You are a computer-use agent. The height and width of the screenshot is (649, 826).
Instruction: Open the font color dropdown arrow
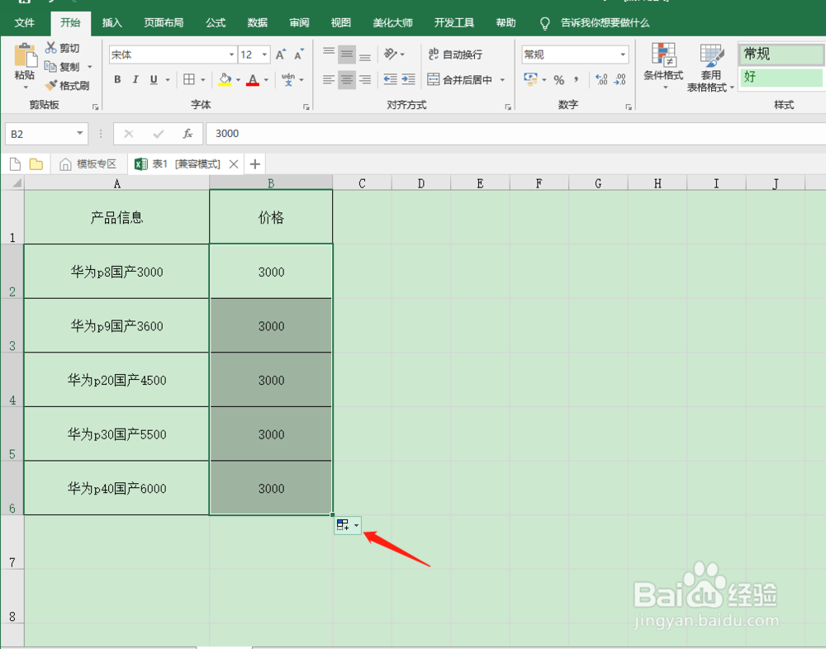coord(266,80)
